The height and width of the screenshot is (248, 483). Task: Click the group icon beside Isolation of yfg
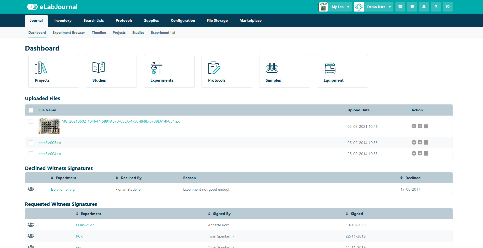coord(31,189)
